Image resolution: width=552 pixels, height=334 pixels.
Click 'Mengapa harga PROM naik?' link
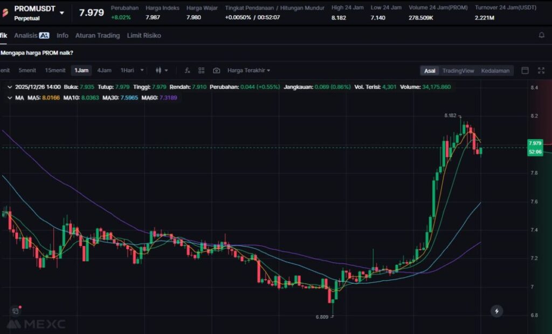[37, 53]
